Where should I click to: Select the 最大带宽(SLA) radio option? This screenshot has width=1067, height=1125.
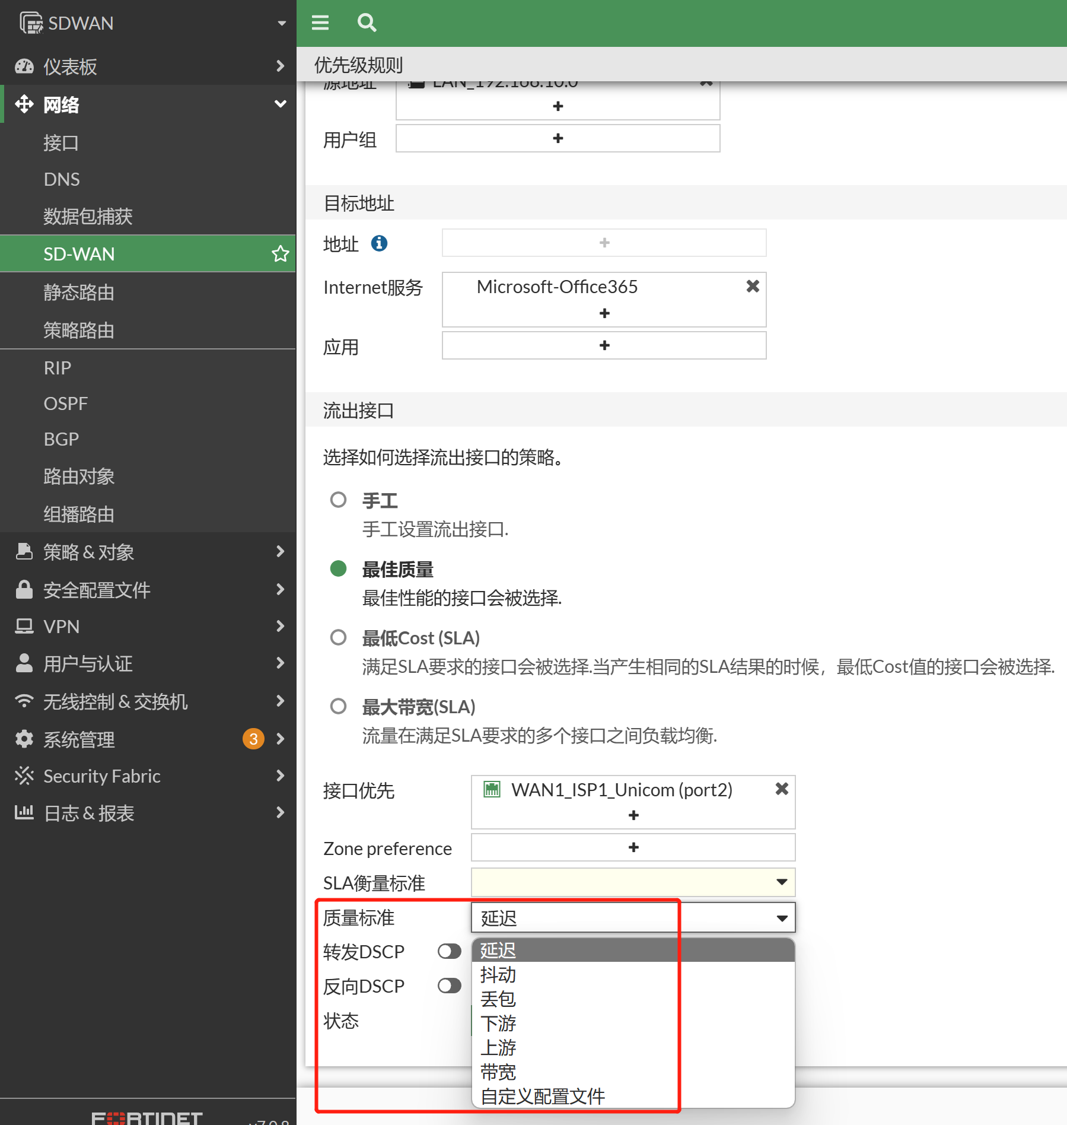pyautogui.click(x=338, y=706)
